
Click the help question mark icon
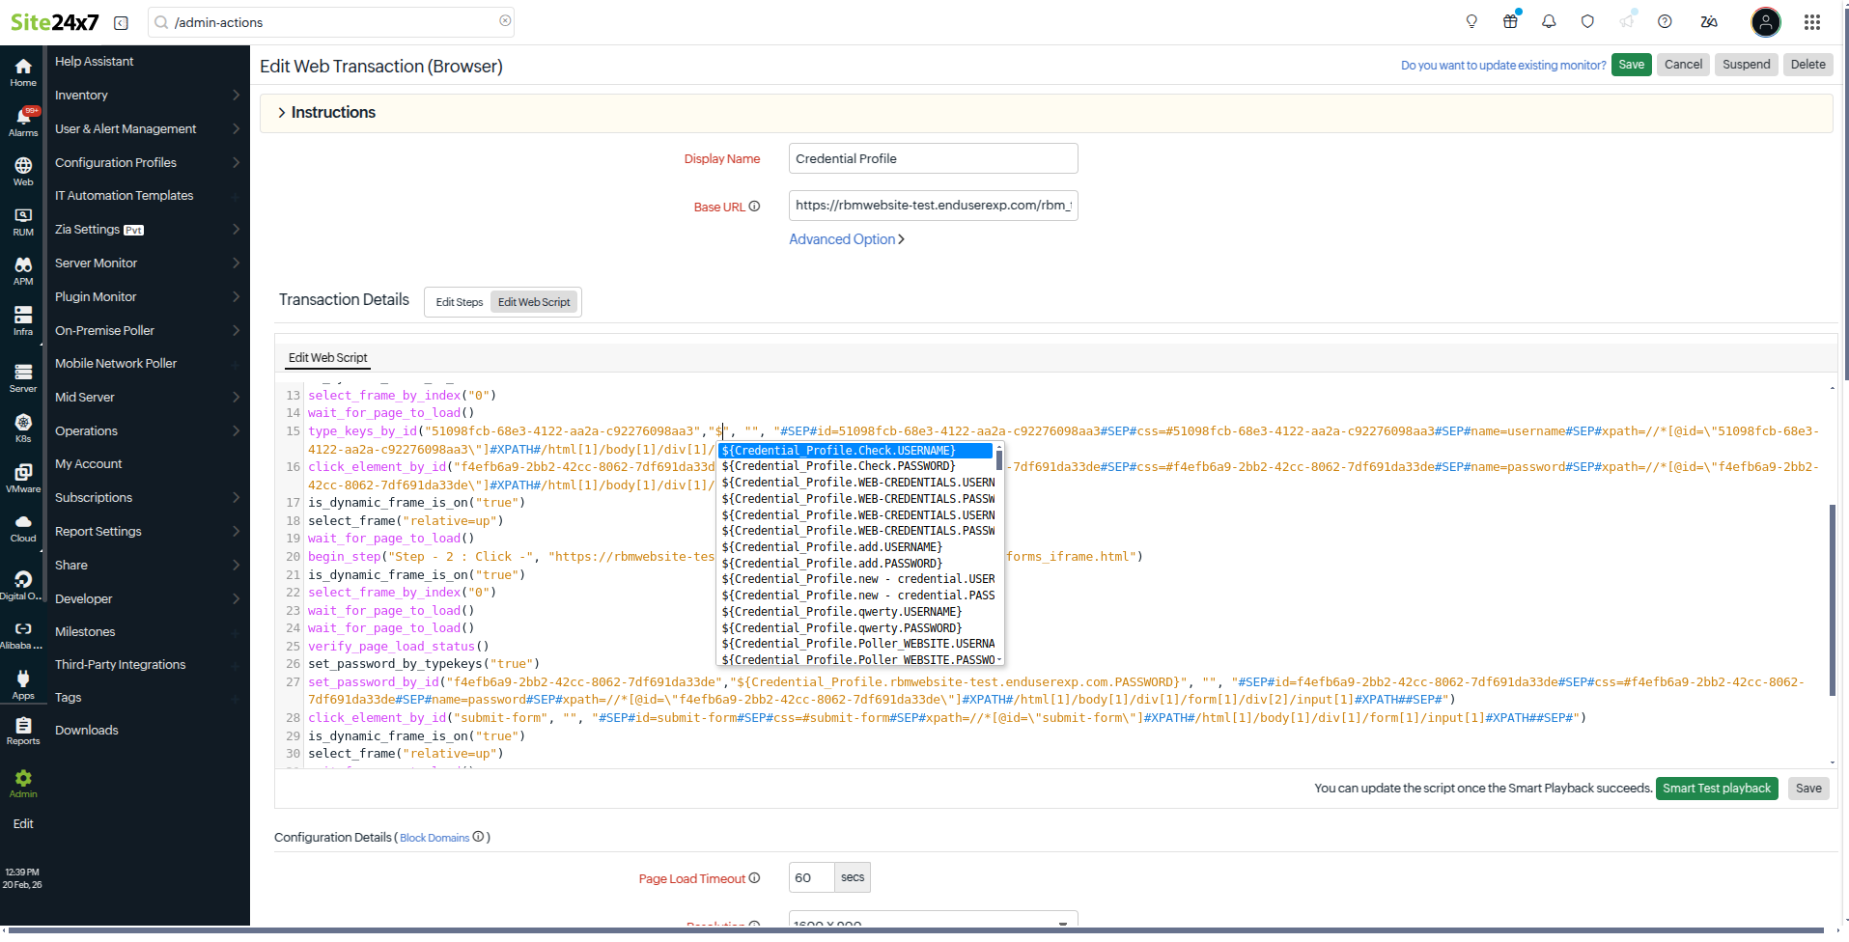[1665, 21]
